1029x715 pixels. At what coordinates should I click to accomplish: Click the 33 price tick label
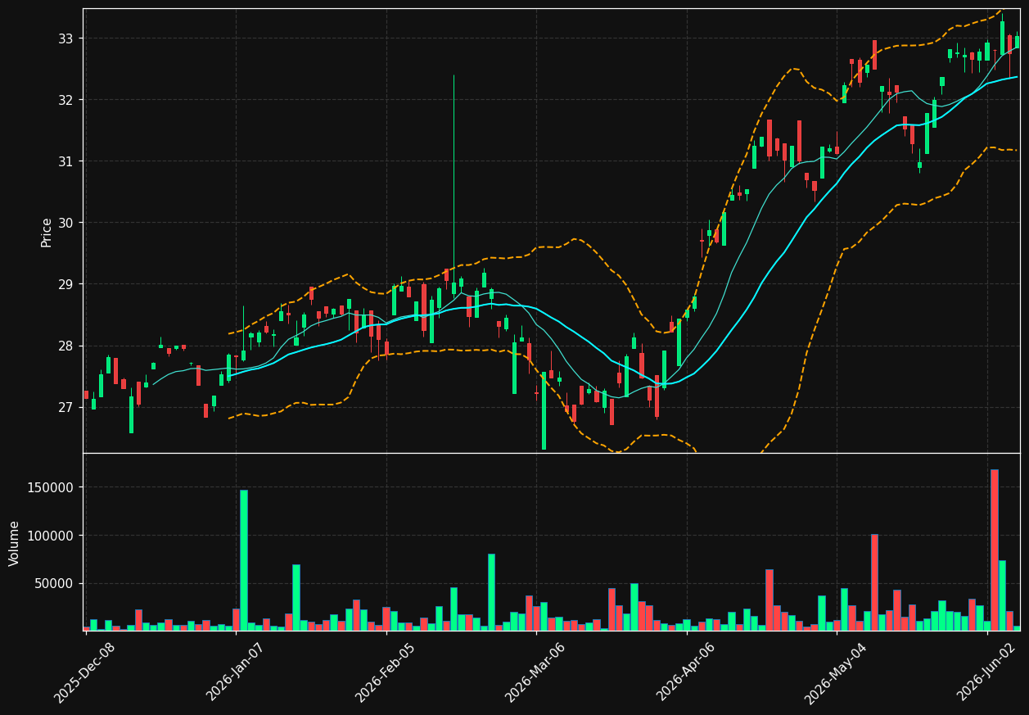[65, 38]
